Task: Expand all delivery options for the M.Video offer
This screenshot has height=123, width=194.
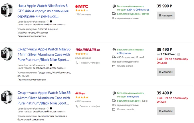Action: pyautogui.click(x=125, y=105)
